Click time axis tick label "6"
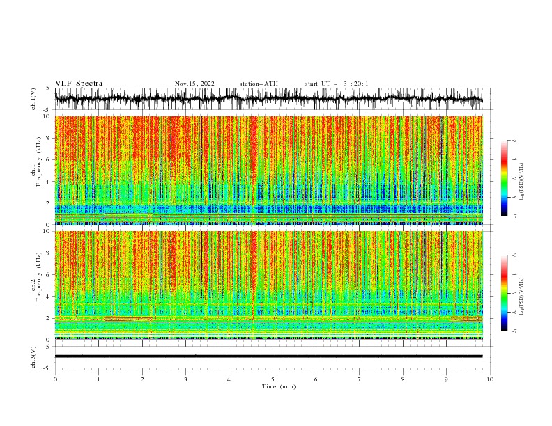The height and width of the screenshot is (426, 552). (316, 379)
